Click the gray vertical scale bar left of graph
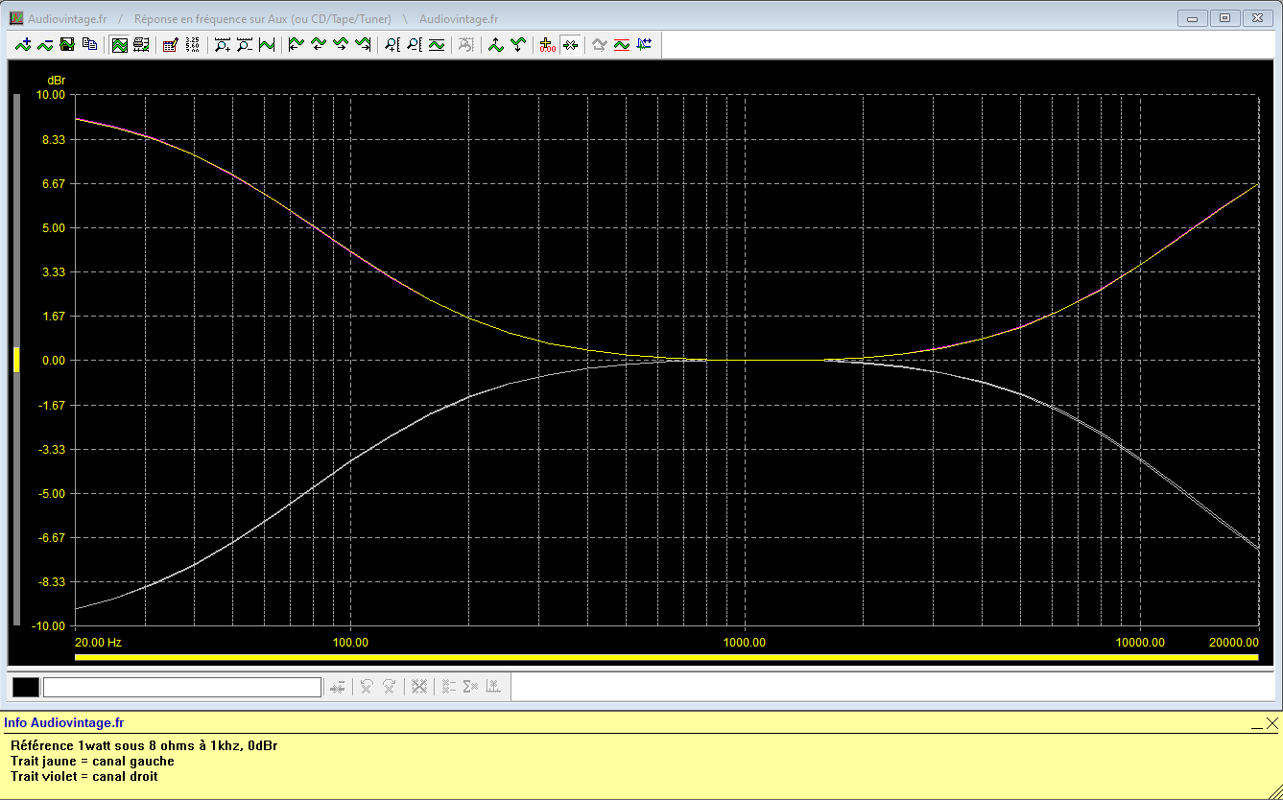The height and width of the screenshot is (800, 1283). pos(16,361)
